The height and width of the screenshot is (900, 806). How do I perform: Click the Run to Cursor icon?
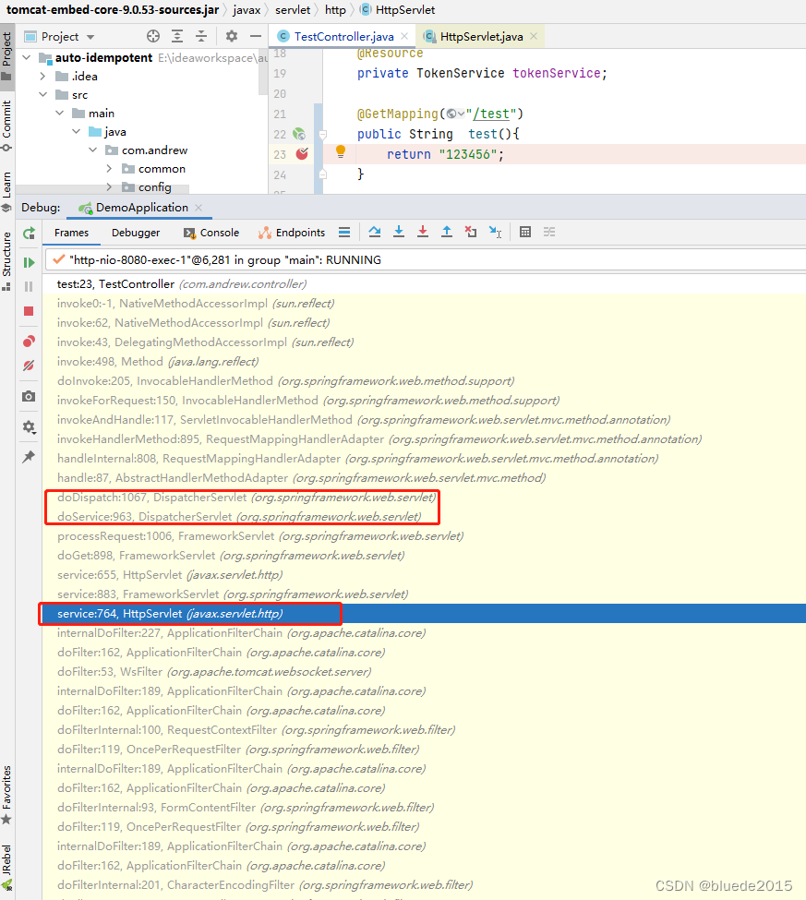(495, 232)
